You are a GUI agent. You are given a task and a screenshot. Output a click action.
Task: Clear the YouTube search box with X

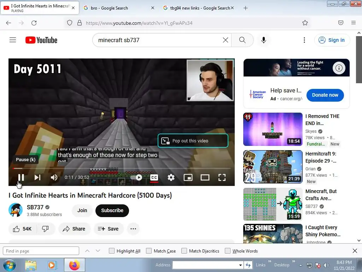pos(226,40)
